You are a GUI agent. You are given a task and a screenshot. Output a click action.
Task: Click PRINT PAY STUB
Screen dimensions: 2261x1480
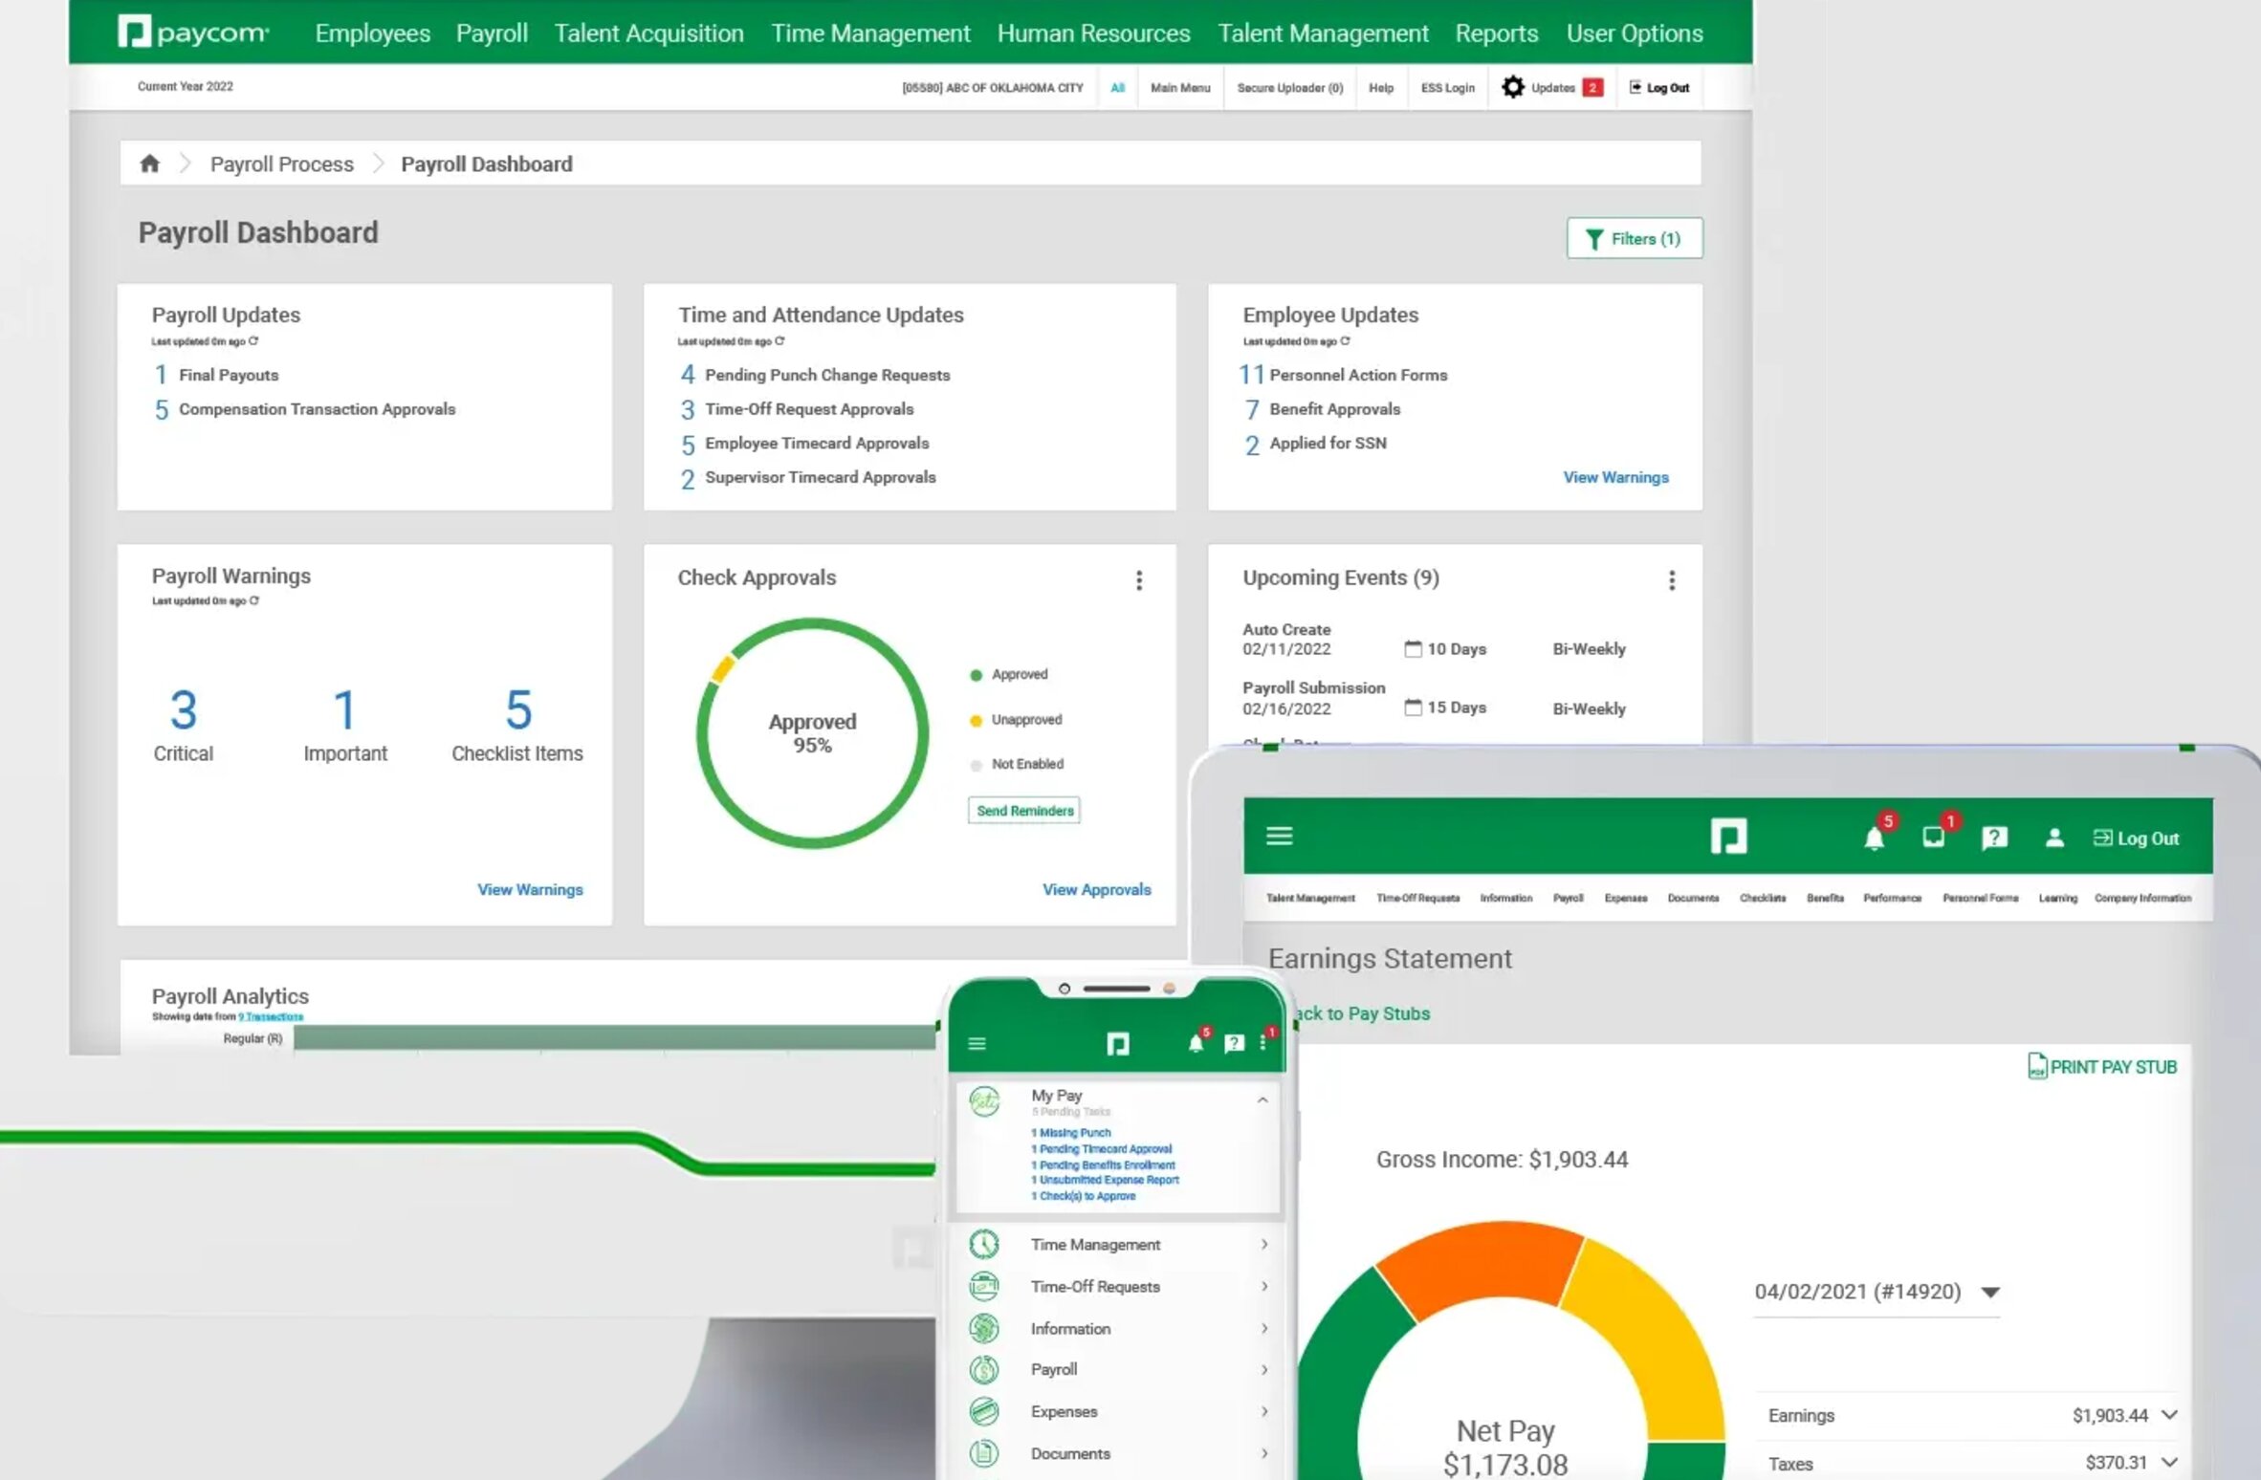pyautogui.click(x=2102, y=1066)
